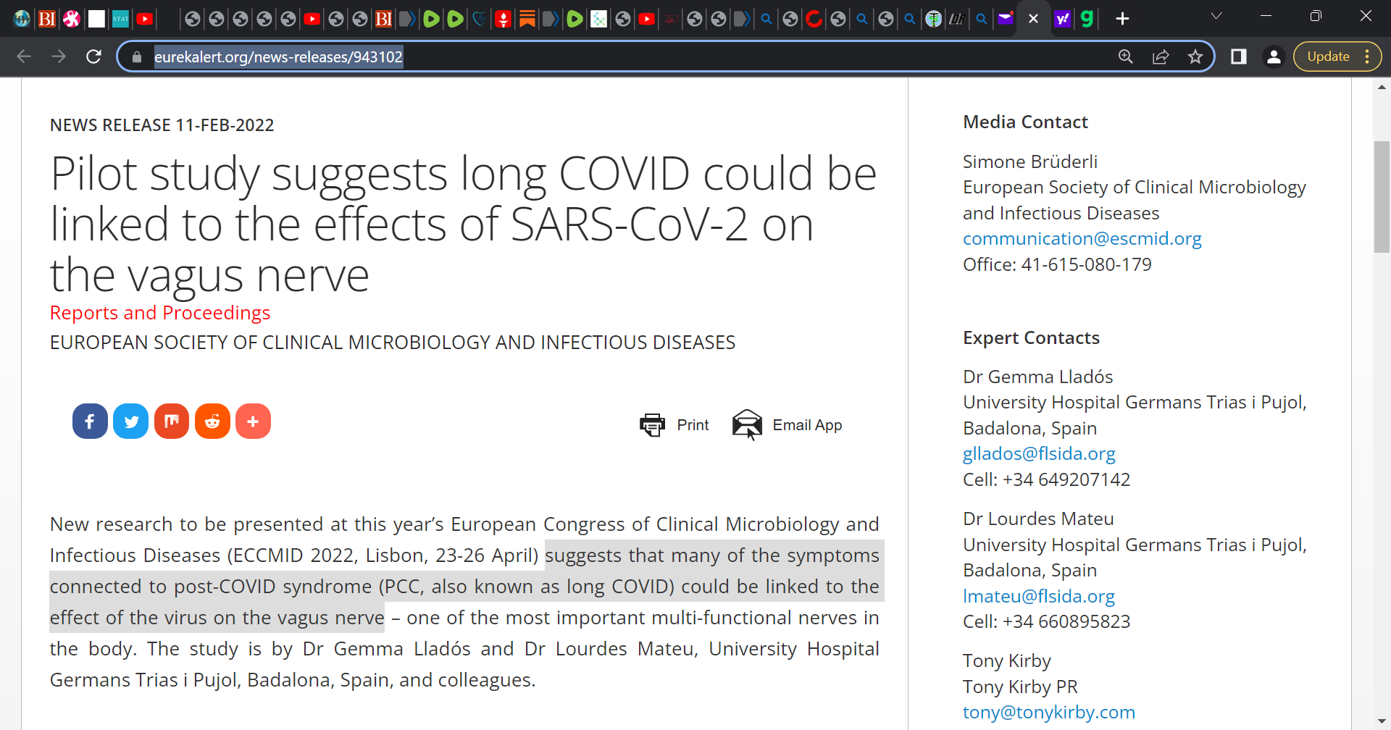Switch to the Yahoo tab
This screenshot has height=730, width=1391.
[1062, 19]
